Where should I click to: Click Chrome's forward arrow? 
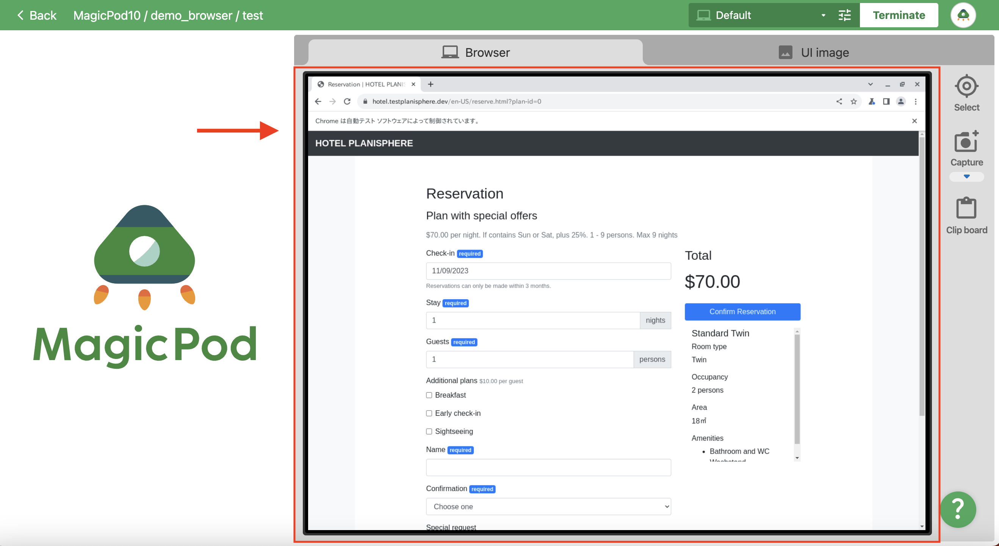332,101
